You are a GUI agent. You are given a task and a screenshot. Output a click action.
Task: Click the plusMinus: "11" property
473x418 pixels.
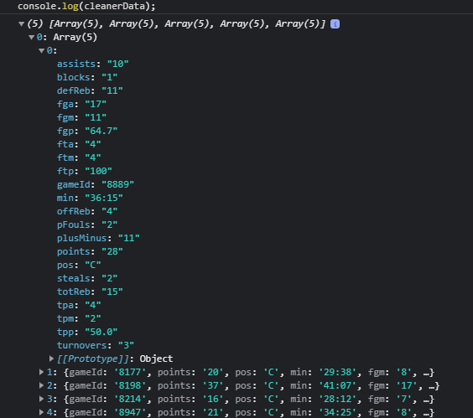tap(98, 238)
